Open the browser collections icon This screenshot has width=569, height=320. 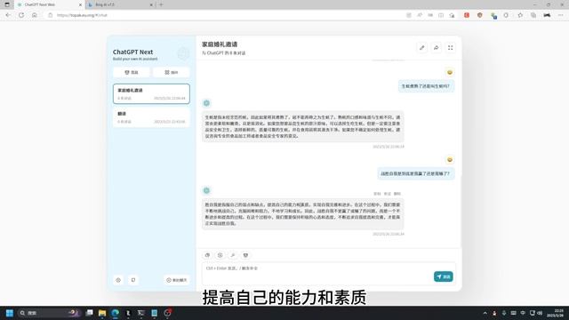pos(533,15)
